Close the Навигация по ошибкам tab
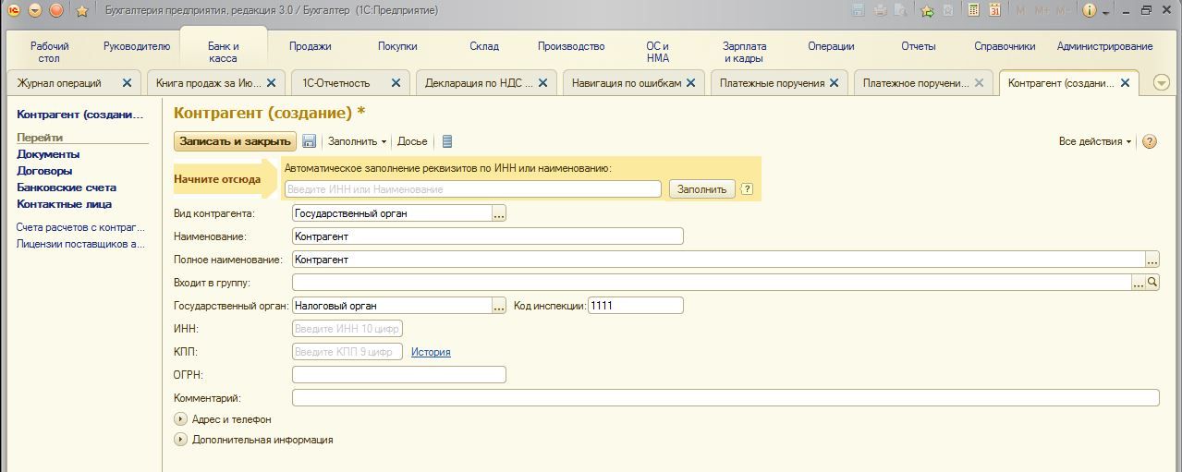The image size is (1182, 472). tap(690, 83)
